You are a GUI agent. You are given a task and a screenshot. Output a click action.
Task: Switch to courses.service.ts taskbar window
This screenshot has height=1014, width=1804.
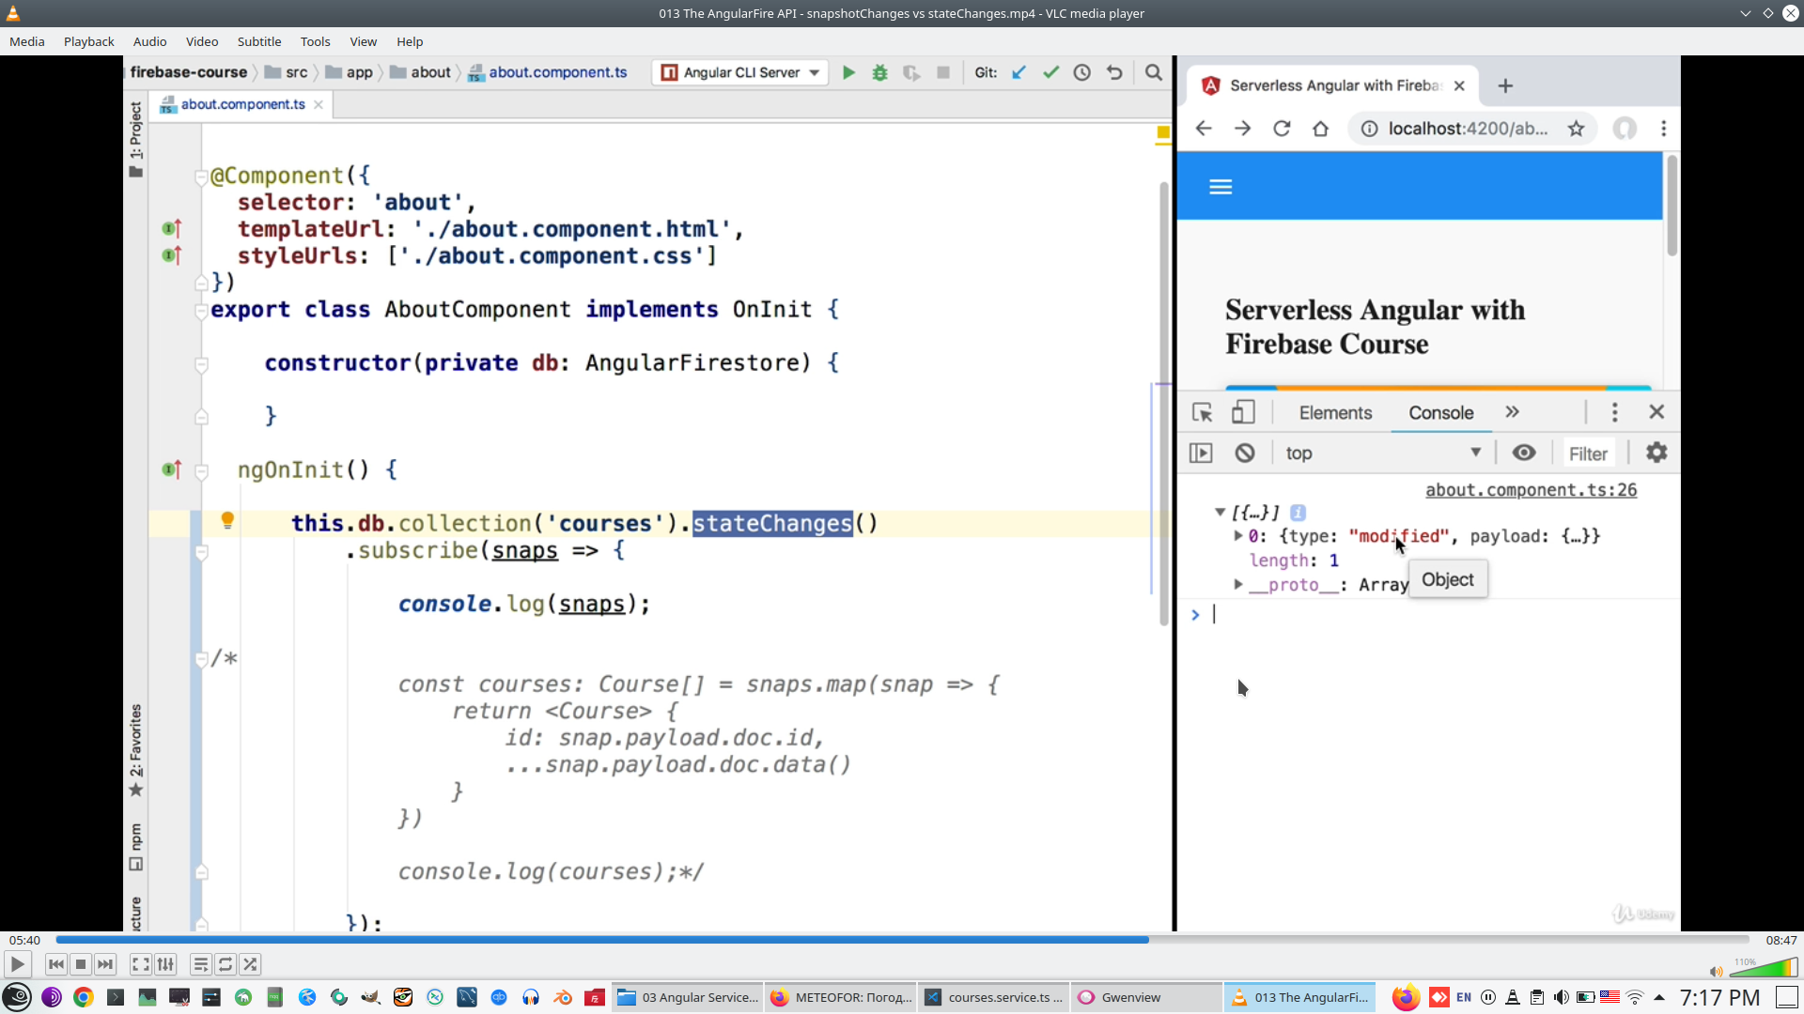click(994, 997)
